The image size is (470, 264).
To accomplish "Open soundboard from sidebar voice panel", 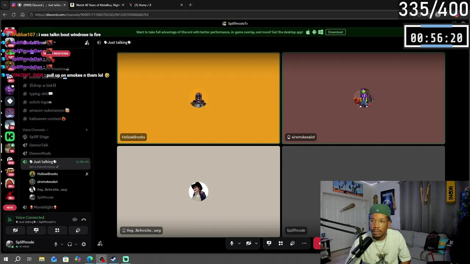I will click(78, 230).
